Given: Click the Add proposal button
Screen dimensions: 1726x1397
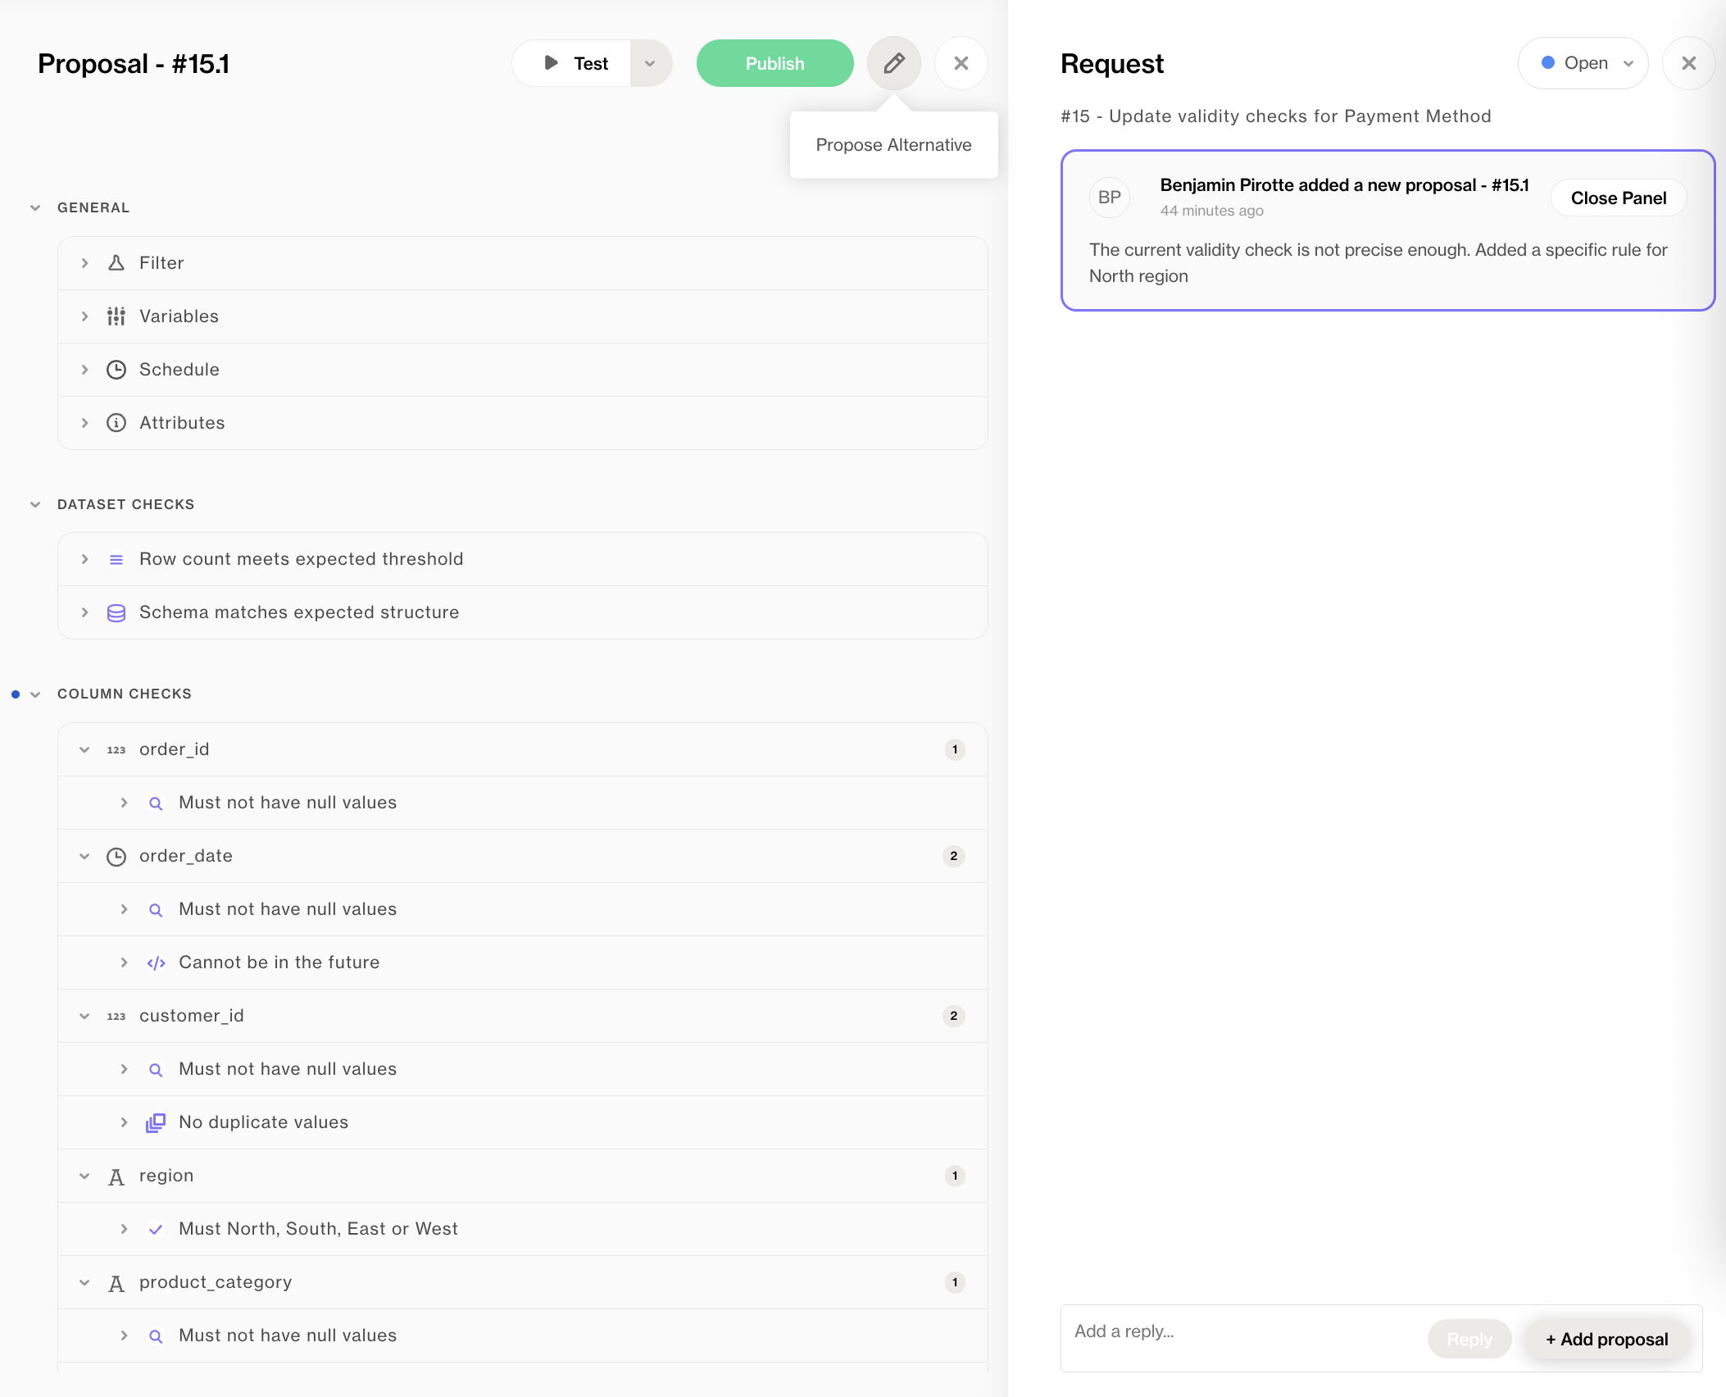Looking at the screenshot, I should [x=1606, y=1339].
